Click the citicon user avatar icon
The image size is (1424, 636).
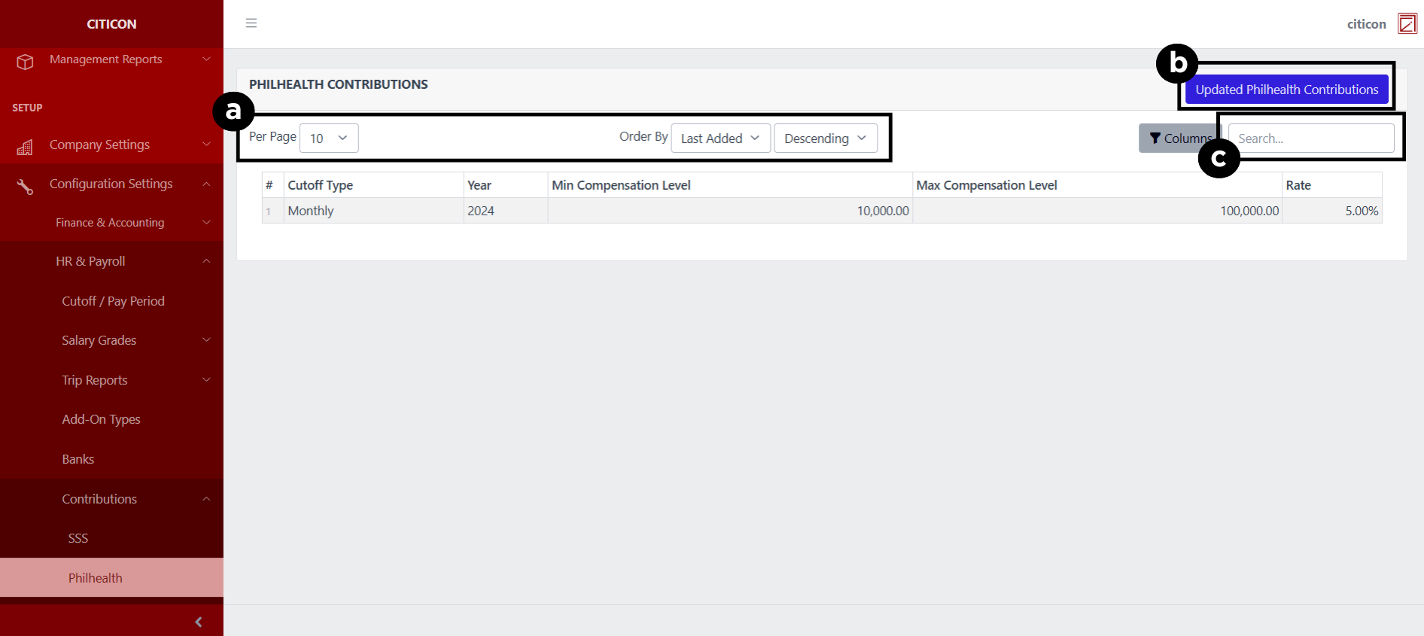tap(1407, 24)
